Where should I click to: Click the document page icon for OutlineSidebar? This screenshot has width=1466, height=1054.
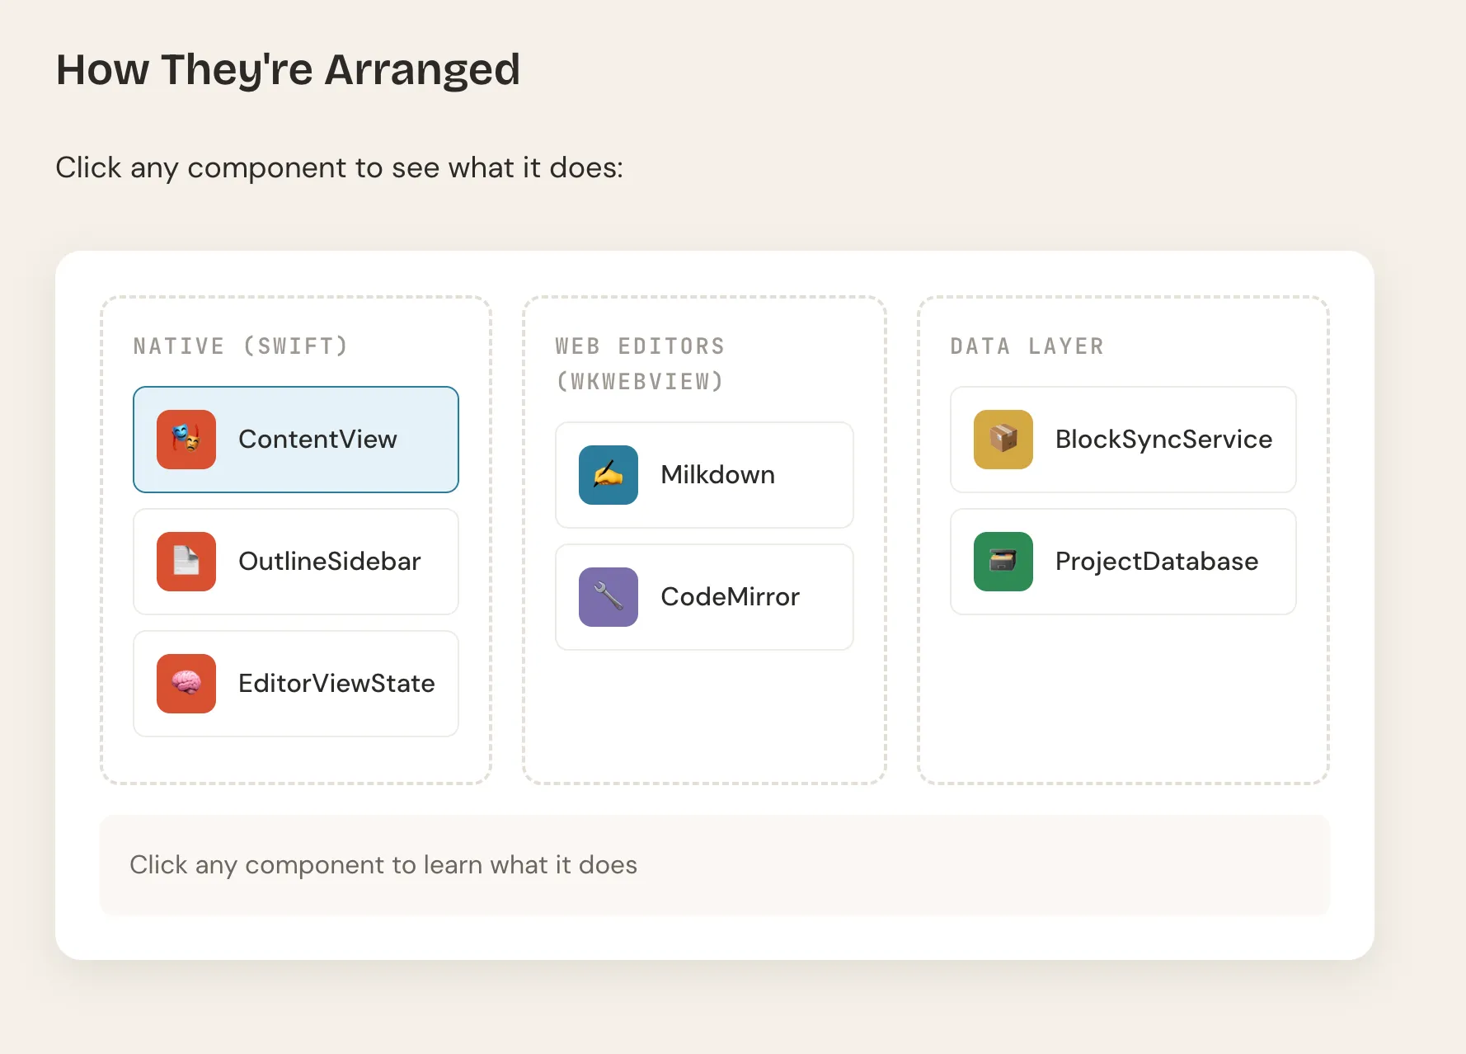point(186,562)
